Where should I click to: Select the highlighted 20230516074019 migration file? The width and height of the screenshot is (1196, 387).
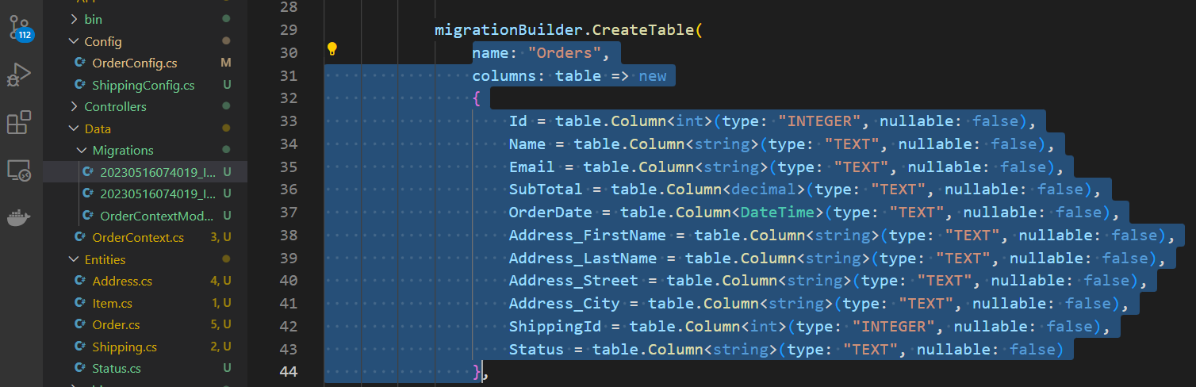point(157,172)
